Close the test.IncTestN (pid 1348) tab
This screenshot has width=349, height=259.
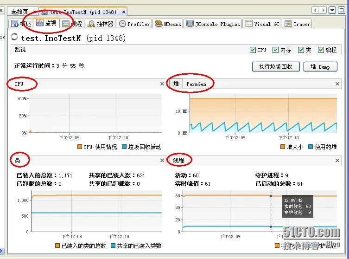point(124,12)
